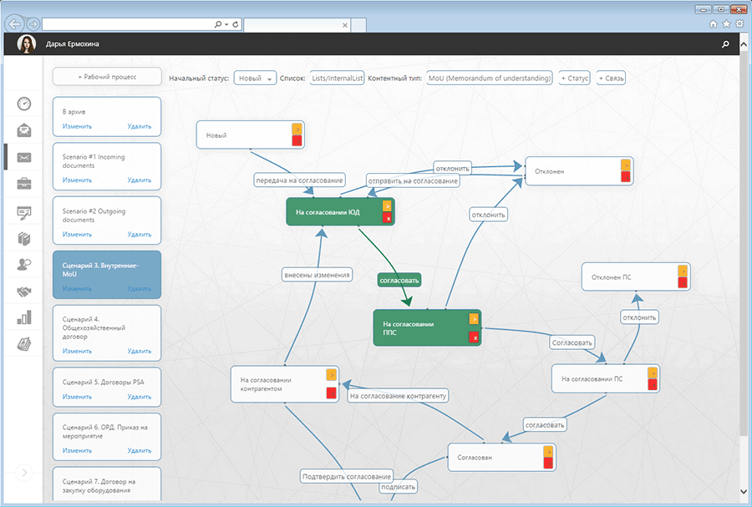Select Сценарий 5. Договоры PSA workflow
This screenshot has width=752, height=507.
106,382
